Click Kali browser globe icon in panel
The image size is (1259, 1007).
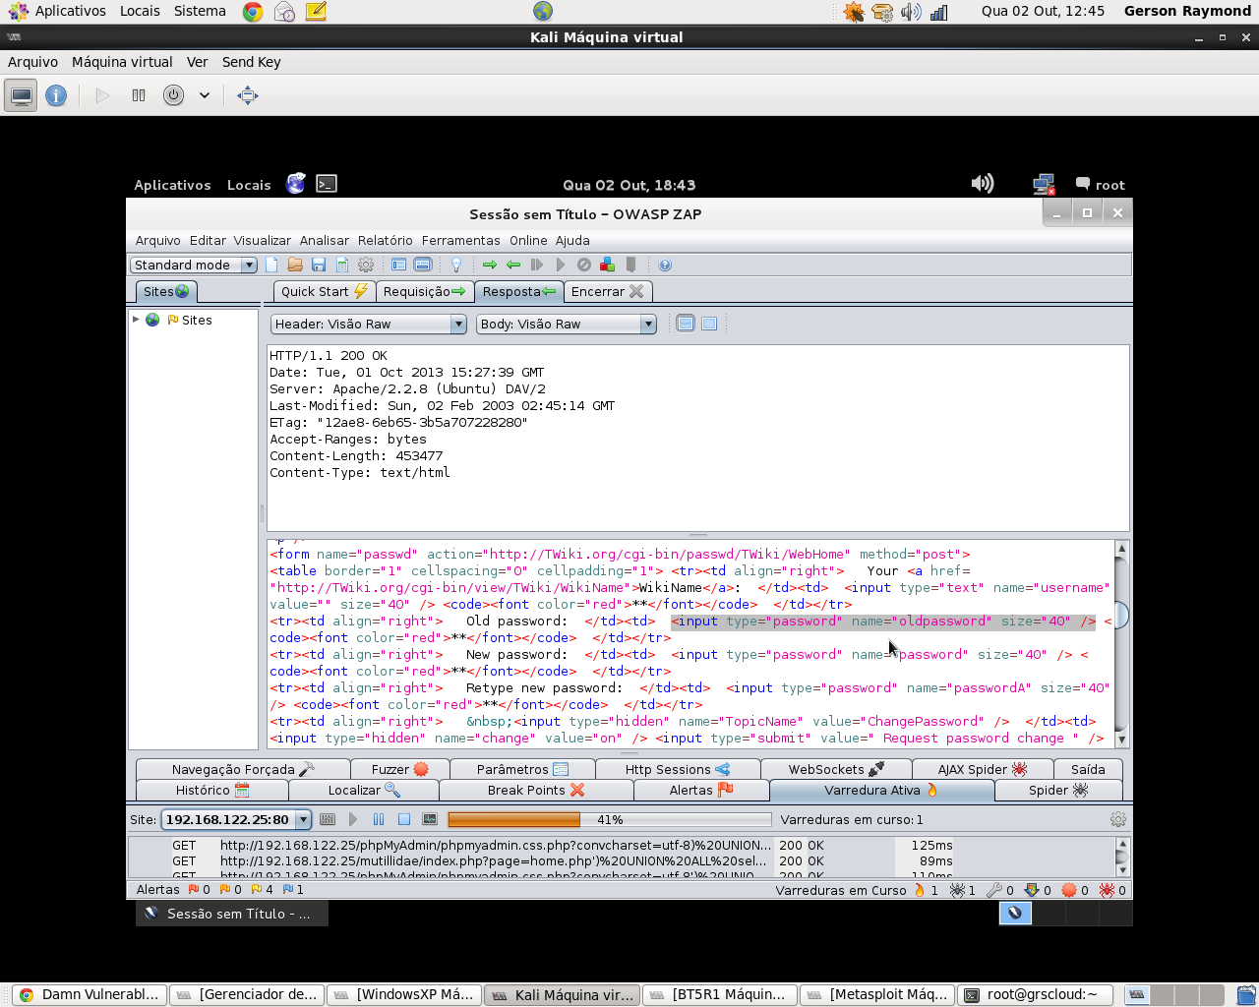click(296, 184)
